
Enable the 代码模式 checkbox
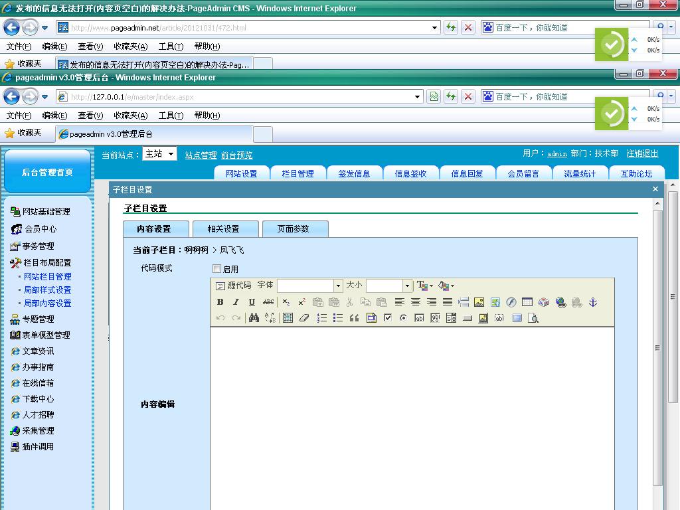(216, 269)
